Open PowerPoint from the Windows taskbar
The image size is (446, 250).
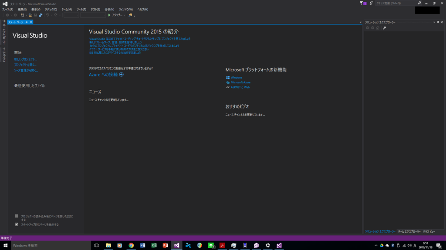165,246
